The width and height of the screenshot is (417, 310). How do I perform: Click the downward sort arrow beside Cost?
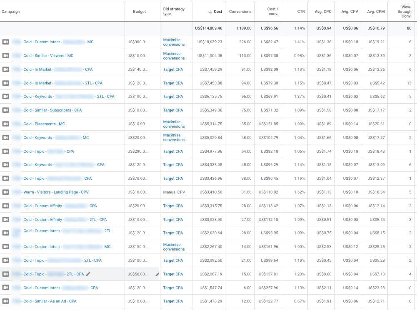[x=207, y=11]
